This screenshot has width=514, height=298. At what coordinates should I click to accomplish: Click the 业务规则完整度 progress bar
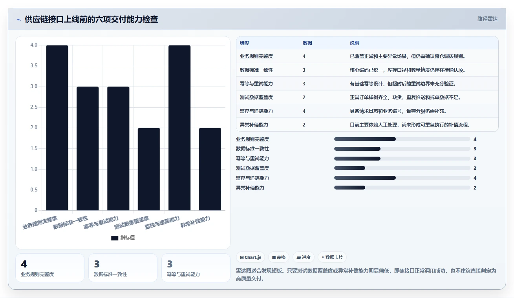402,139
